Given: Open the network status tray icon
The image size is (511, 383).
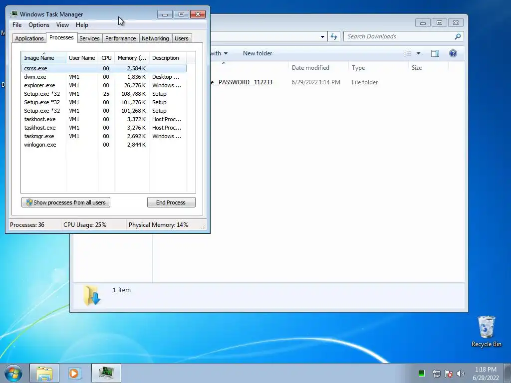Looking at the screenshot, I should [x=436, y=373].
